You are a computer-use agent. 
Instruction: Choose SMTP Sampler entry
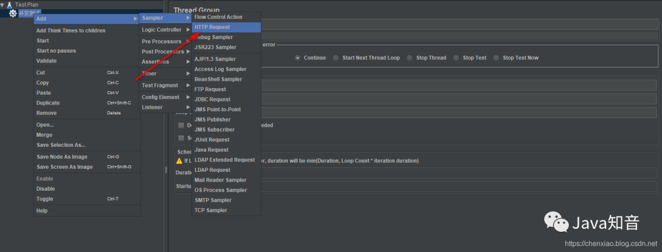tap(226, 201)
